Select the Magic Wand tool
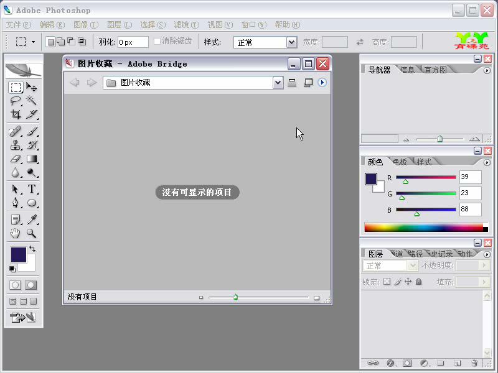Image resolution: width=498 pixels, height=373 pixels. 32,101
